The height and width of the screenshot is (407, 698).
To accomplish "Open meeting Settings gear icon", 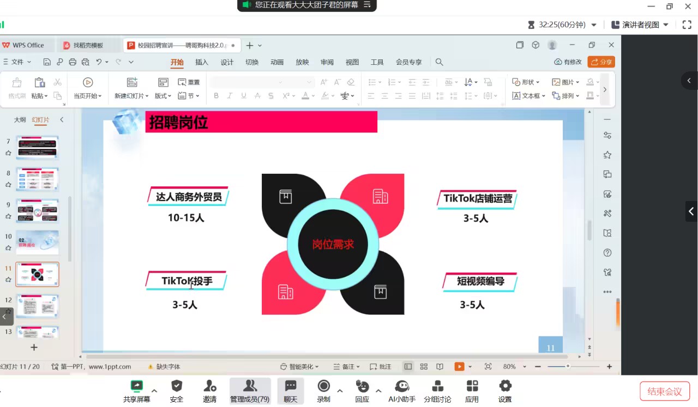I will click(x=505, y=386).
